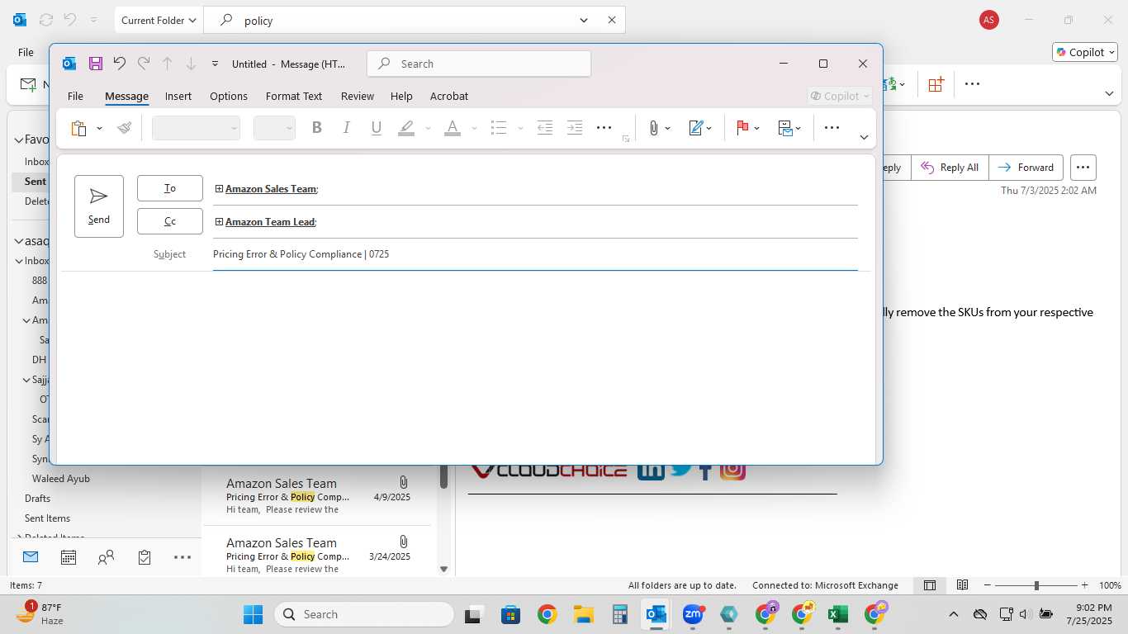Open the Customize Quick Access Toolbar dropdown

click(x=215, y=64)
